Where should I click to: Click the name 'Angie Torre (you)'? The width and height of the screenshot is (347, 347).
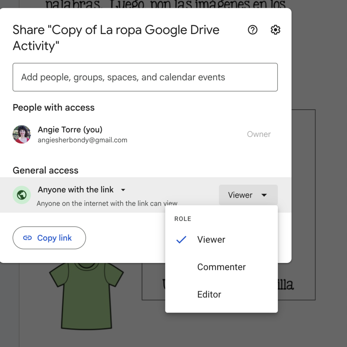click(70, 130)
